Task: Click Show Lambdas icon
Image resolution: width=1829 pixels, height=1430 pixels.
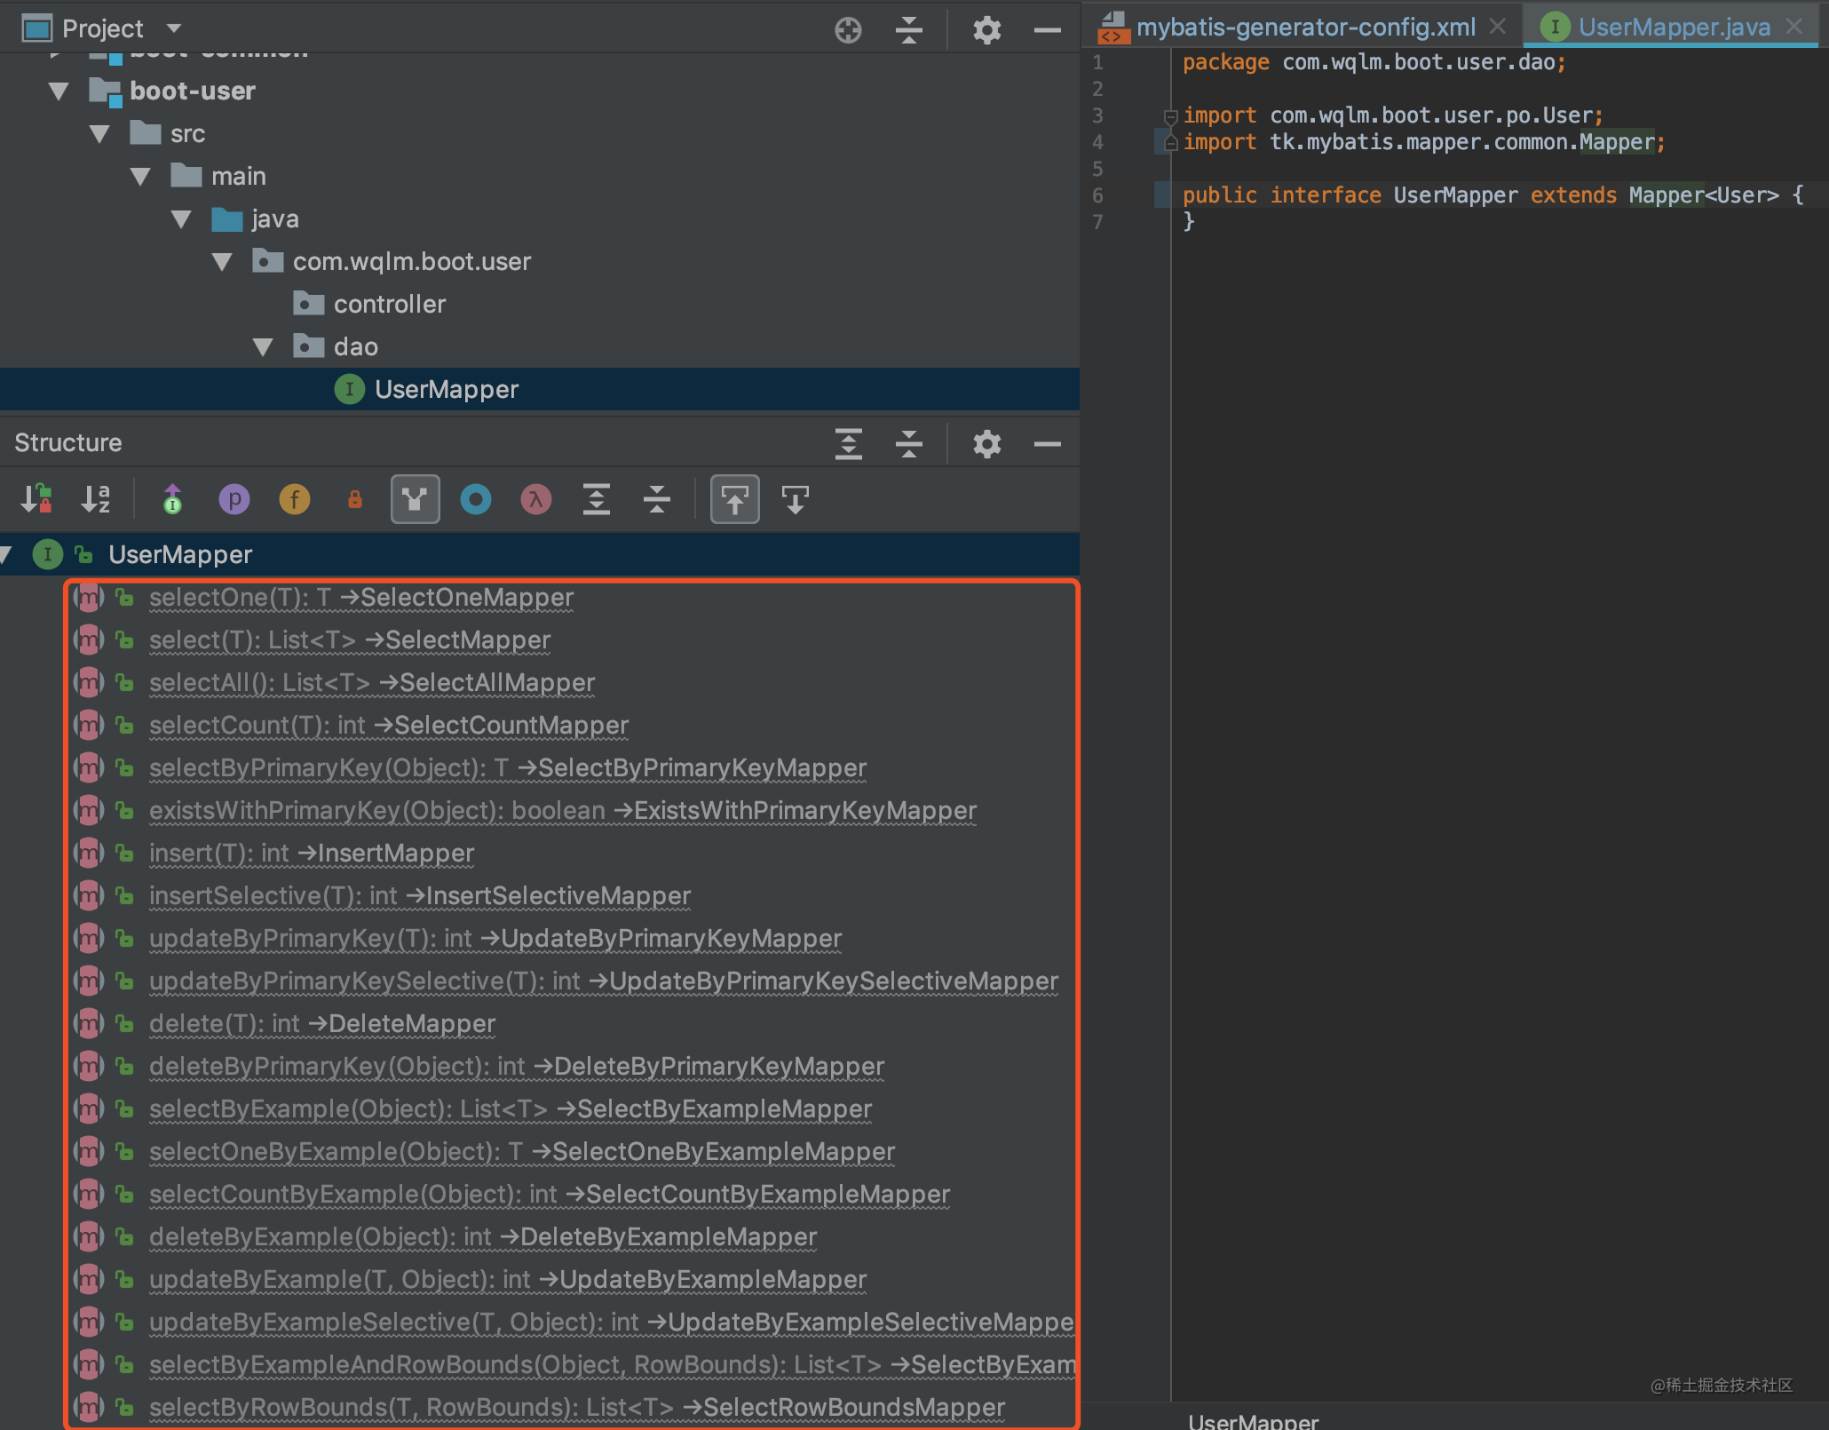Action: point(535,499)
